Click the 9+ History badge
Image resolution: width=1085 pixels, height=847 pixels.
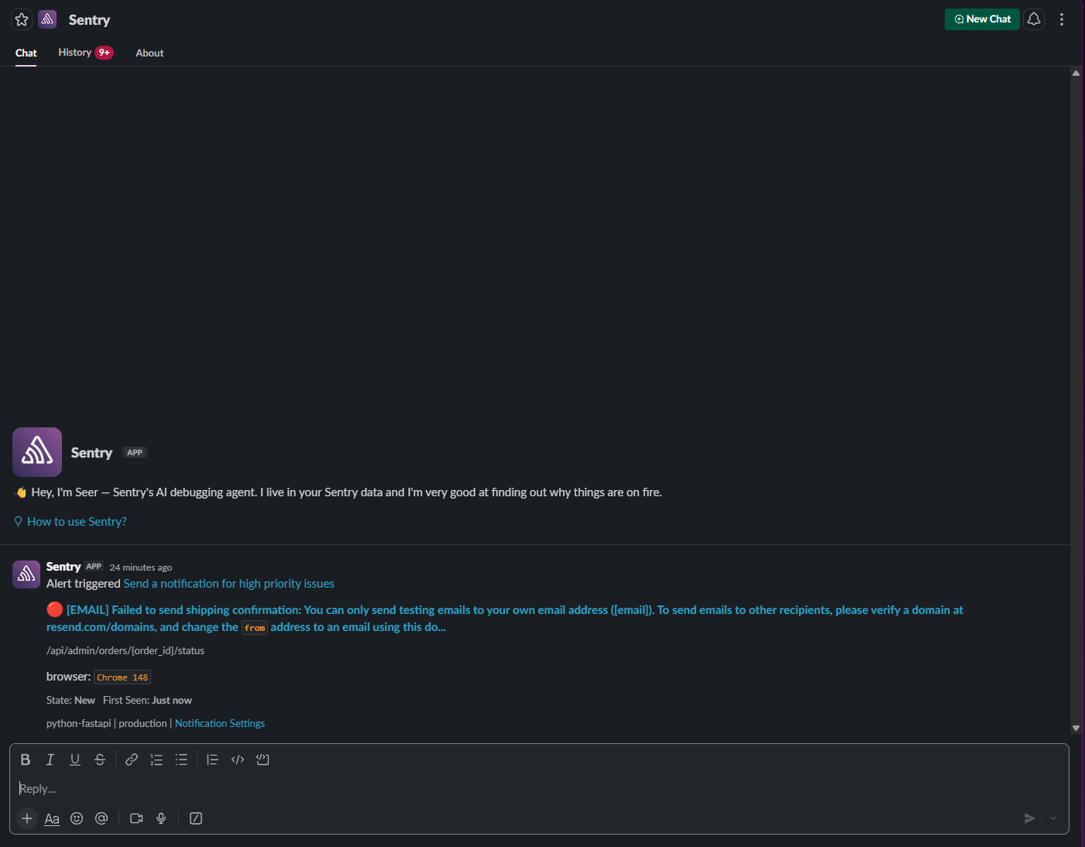[x=104, y=53]
